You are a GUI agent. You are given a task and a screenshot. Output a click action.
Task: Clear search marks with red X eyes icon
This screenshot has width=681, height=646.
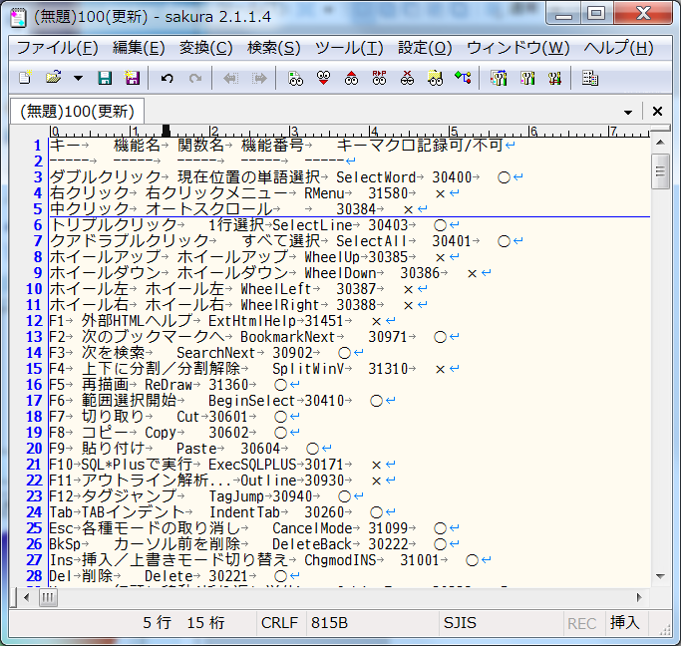(x=407, y=78)
